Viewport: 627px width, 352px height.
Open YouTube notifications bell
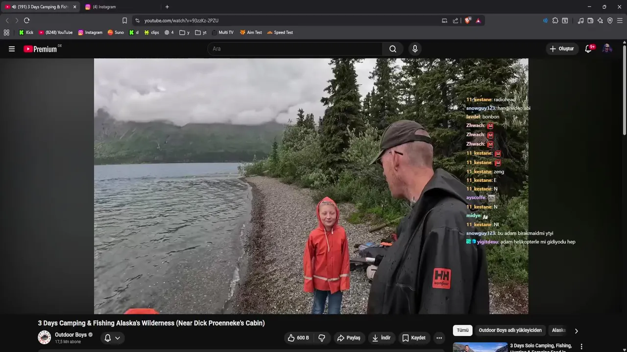click(x=589, y=49)
